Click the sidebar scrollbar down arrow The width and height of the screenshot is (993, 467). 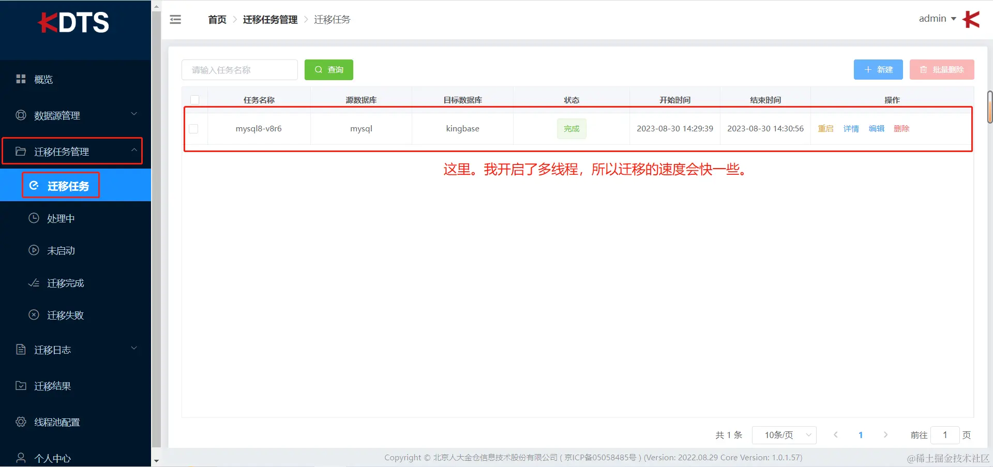tap(156, 460)
